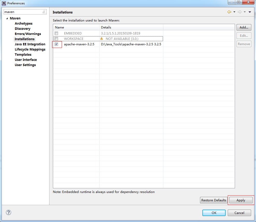Open the Archetypes preference page
This screenshot has width=256, height=222.
[24, 24]
